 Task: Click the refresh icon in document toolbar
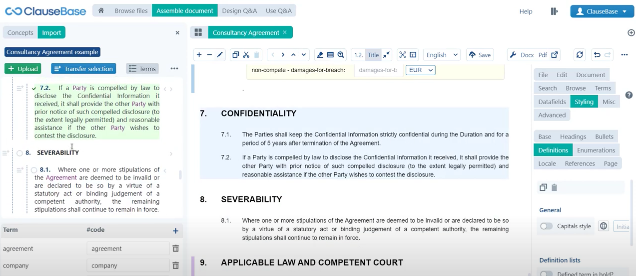pos(580,55)
